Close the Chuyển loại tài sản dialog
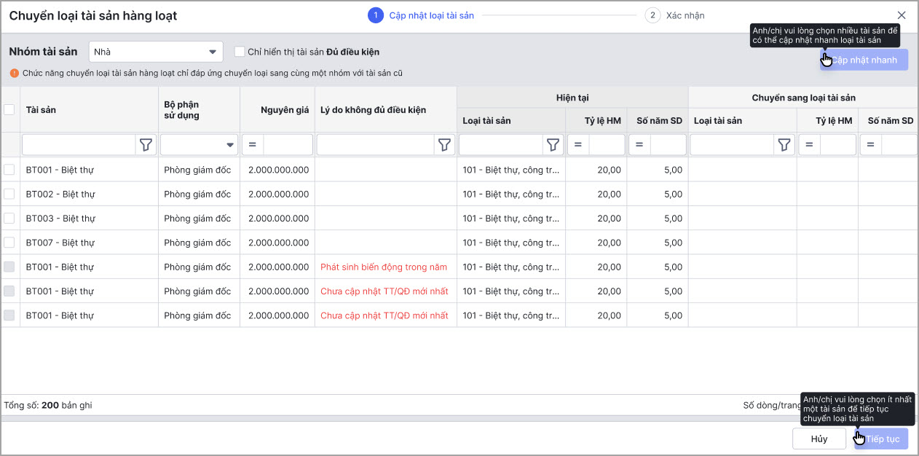Image resolution: width=919 pixels, height=456 pixels. pos(902,15)
